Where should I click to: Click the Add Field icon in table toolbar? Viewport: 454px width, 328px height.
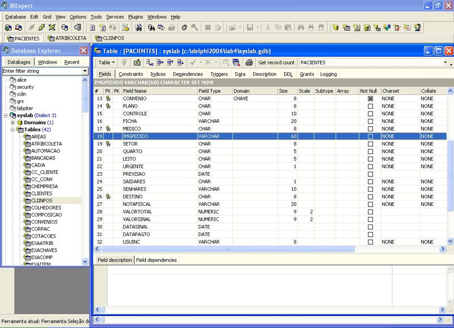150,63
